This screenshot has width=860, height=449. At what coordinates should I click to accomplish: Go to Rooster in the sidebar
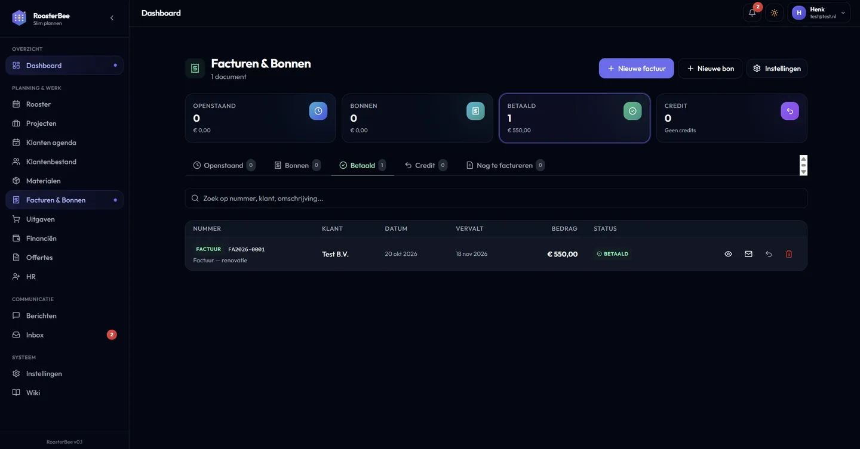pos(64,104)
